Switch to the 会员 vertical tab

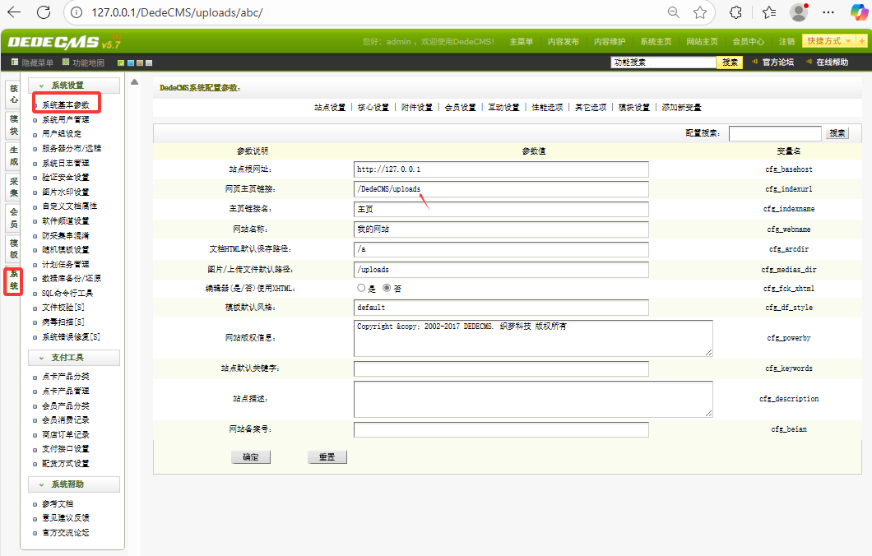pyautogui.click(x=14, y=218)
